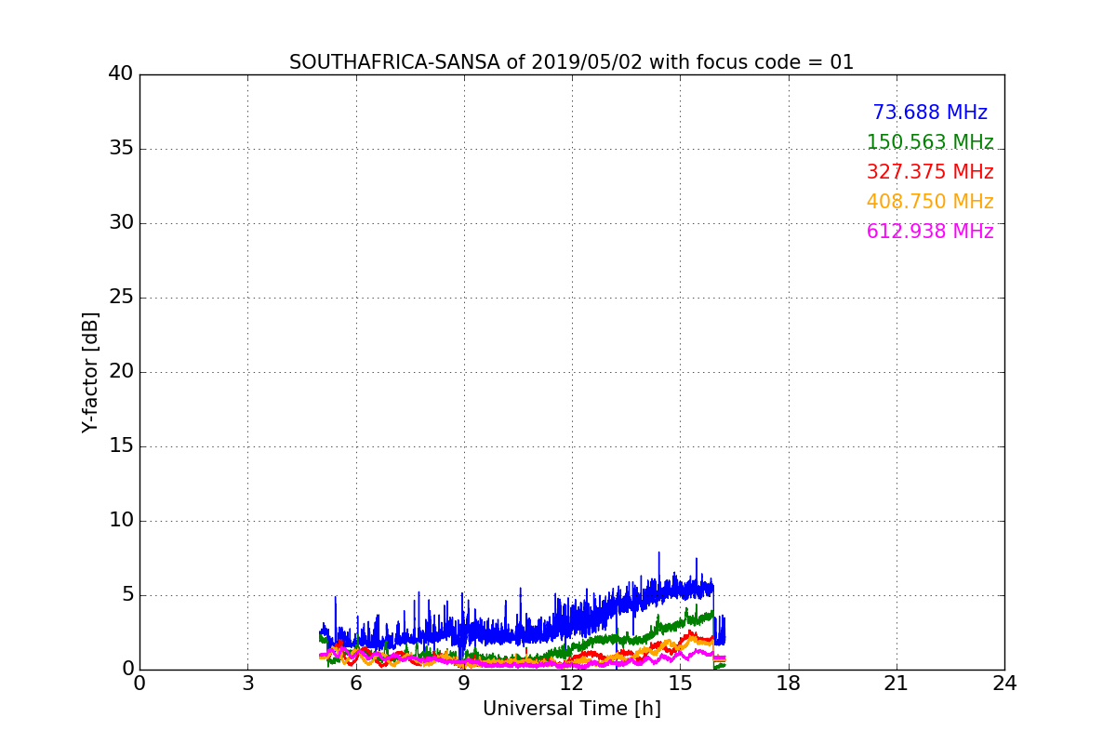Click the y-axis tick label 30

121,222
